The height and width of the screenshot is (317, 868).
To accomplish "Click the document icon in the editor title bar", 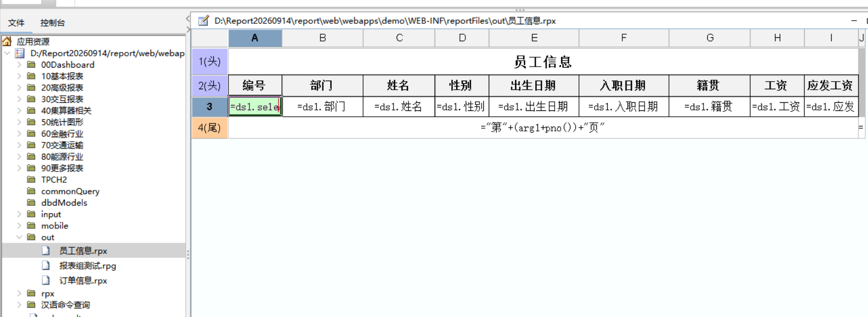I will point(203,21).
